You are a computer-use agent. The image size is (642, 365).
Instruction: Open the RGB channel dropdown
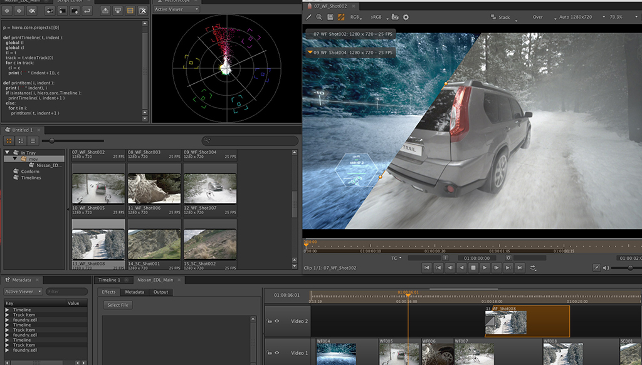[357, 17]
